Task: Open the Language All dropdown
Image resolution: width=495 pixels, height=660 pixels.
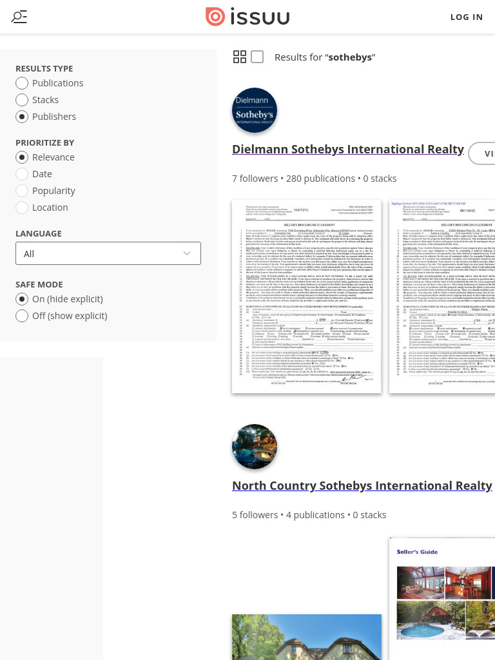Action: (x=108, y=253)
